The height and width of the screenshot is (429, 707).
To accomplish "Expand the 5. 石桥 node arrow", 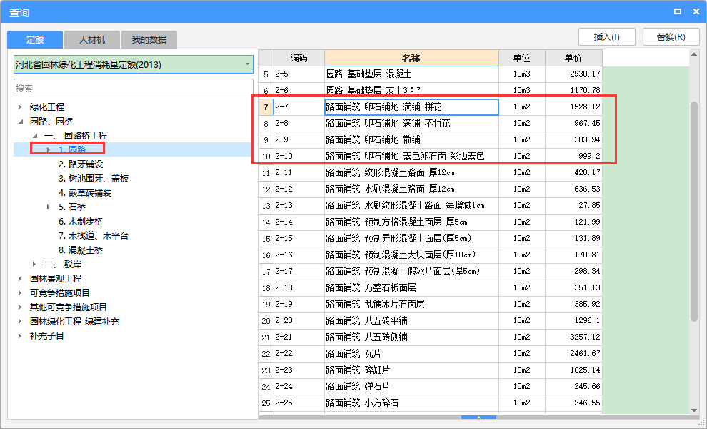I will tap(49, 207).
